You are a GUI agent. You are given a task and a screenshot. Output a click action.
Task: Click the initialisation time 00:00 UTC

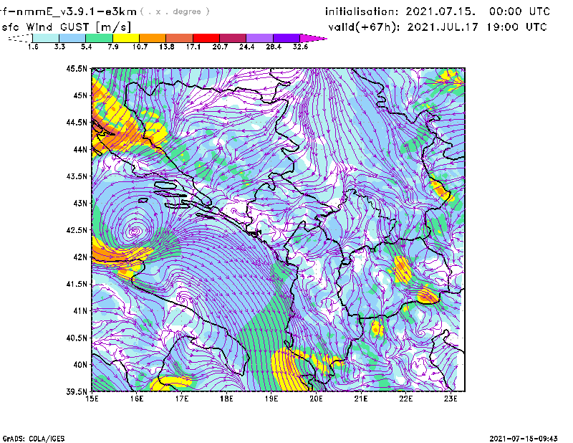(x=519, y=11)
